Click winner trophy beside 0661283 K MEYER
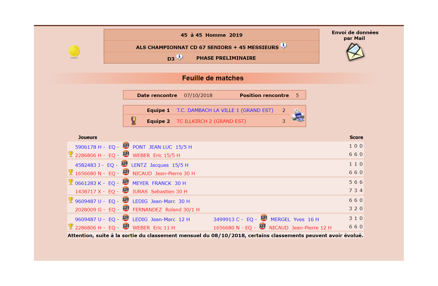Viewport: 438px width, 286px height. click(x=71, y=182)
